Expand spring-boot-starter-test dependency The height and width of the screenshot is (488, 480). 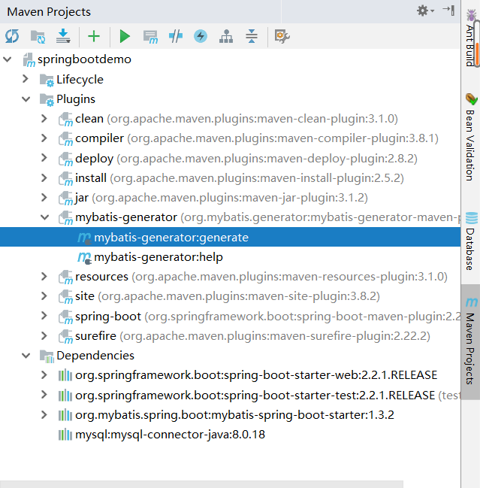tap(44, 395)
